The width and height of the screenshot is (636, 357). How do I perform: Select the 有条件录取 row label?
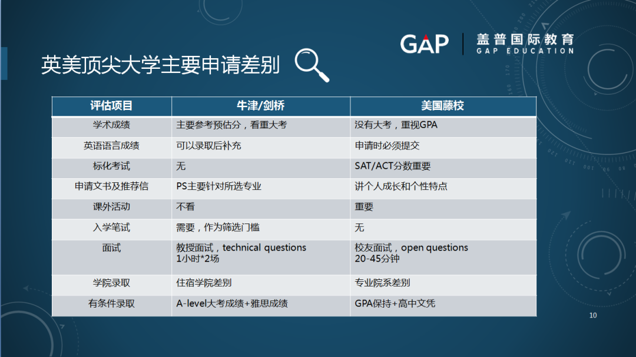pyautogui.click(x=111, y=303)
